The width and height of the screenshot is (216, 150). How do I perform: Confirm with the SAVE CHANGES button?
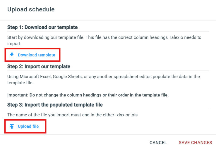point(195,143)
